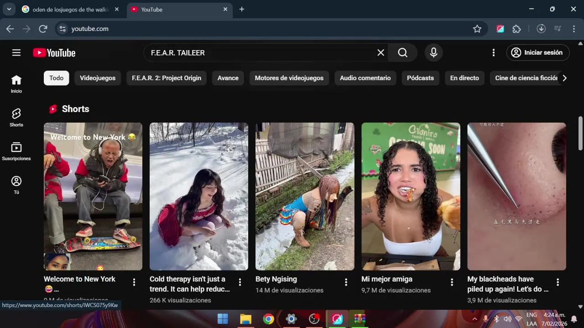Open the Windows Start menu
The width and height of the screenshot is (584, 328).
[x=223, y=319]
